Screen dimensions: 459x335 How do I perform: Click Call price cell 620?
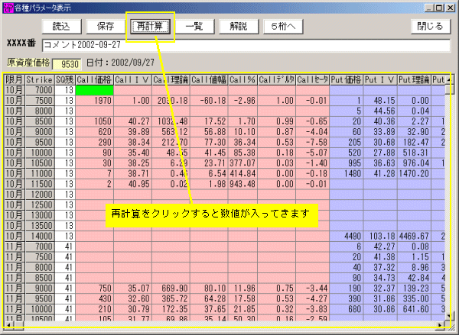pos(95,132)
